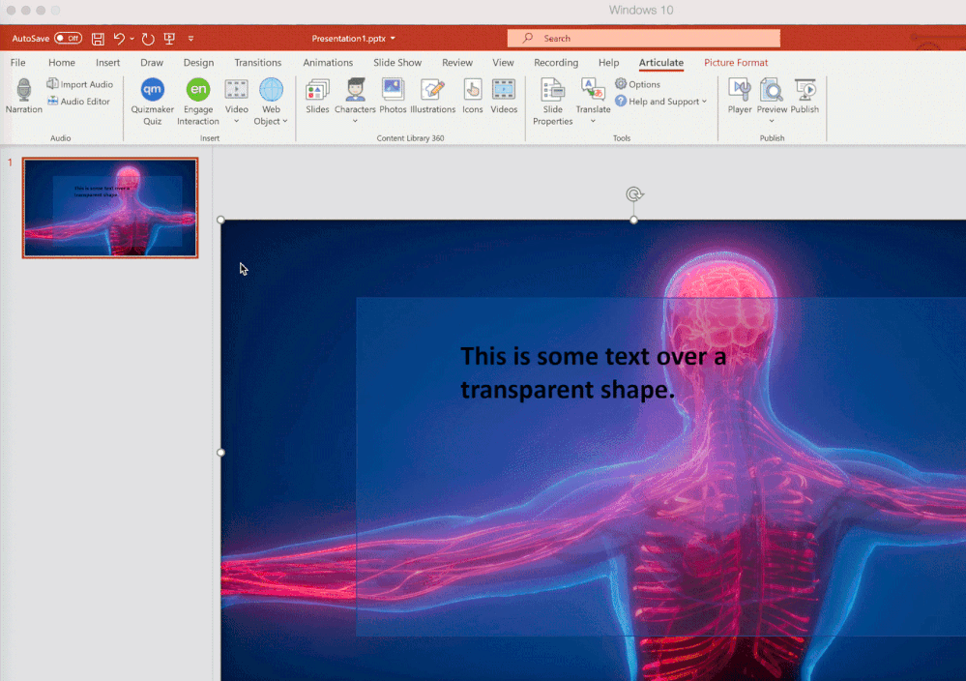Open Slide Properties

pyautogui.click(x=553, y=90)
